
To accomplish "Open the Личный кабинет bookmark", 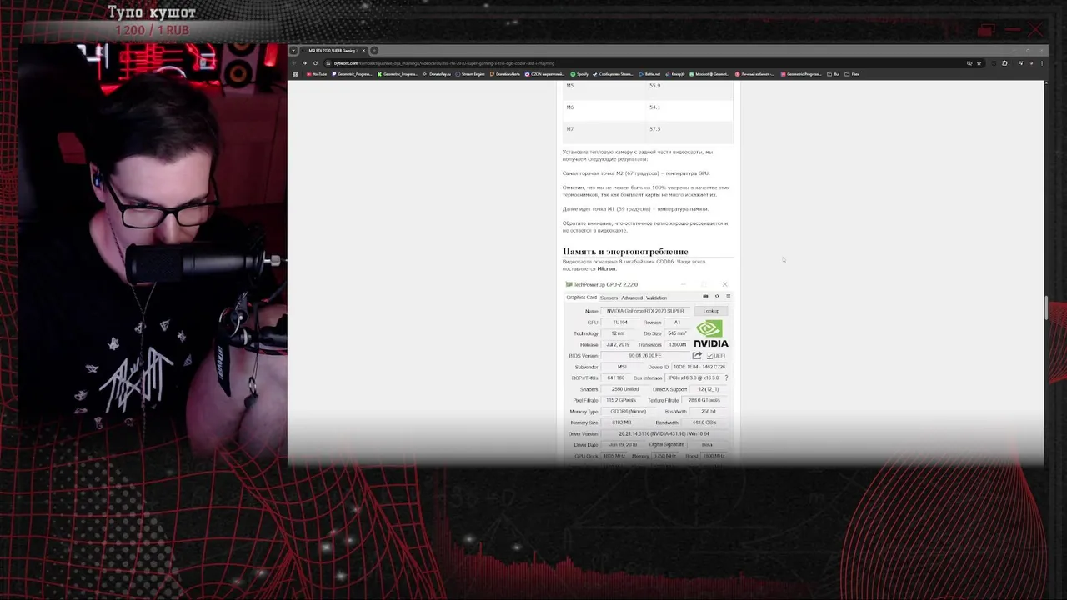I will coord(755,74).
